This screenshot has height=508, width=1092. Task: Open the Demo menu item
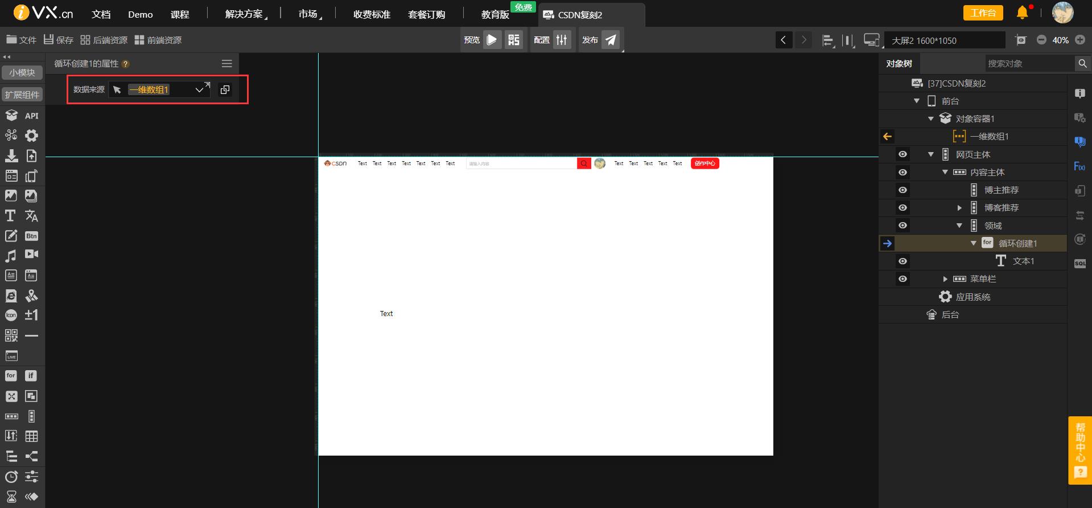pyautogui.click(x=141, y=14)
